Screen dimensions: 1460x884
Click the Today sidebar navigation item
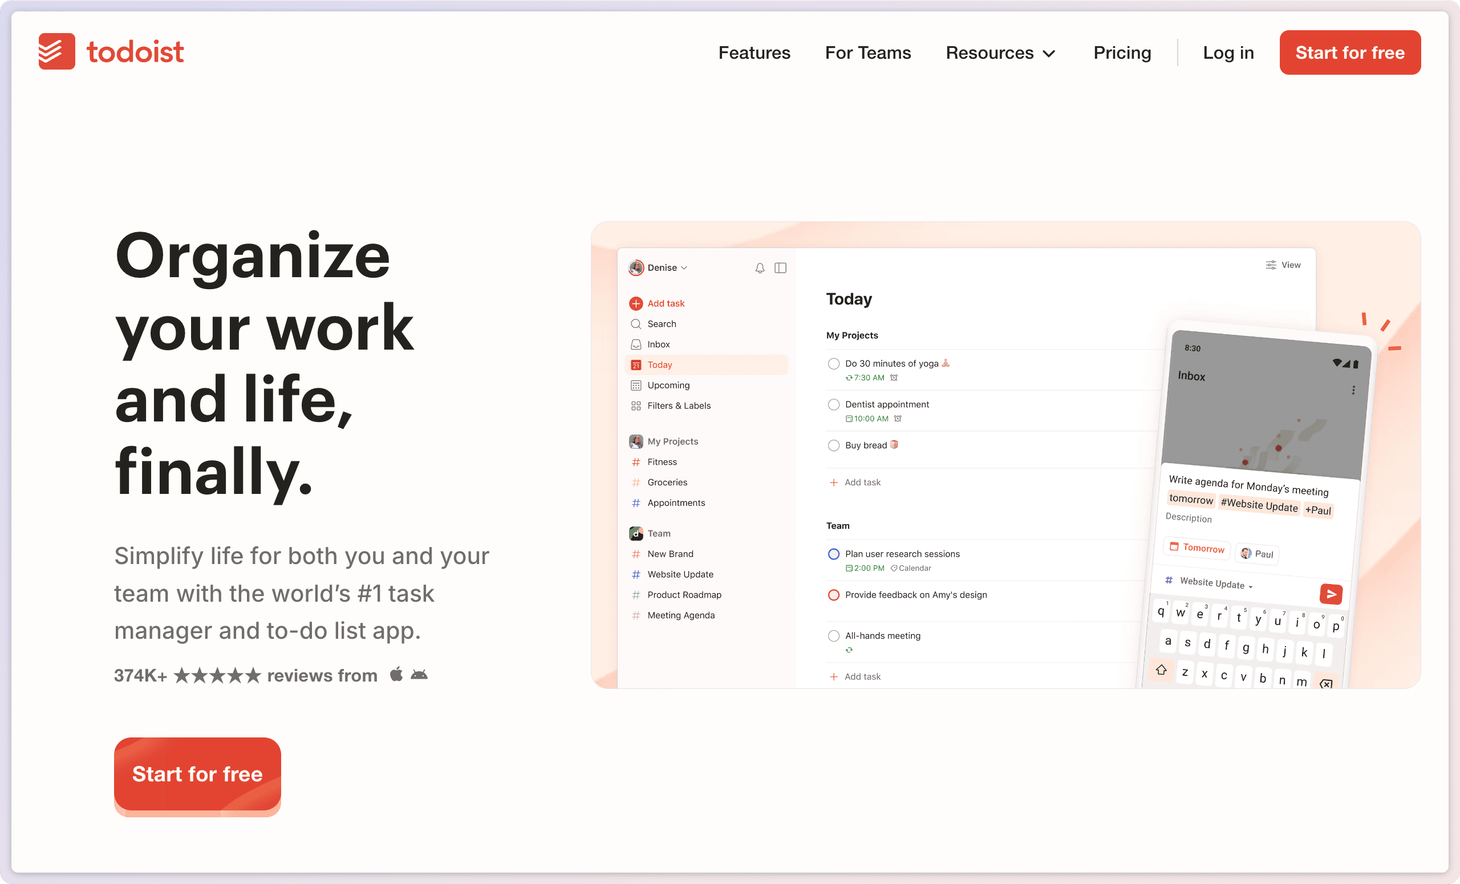tap(704, 364)
